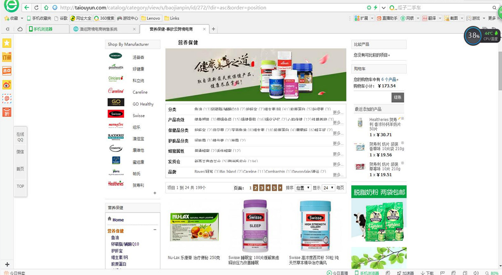Viewport: 502px width, 275px height.
Task: Open the Swisse High Strength Celery thumbnail
Action: click(315, 226)
